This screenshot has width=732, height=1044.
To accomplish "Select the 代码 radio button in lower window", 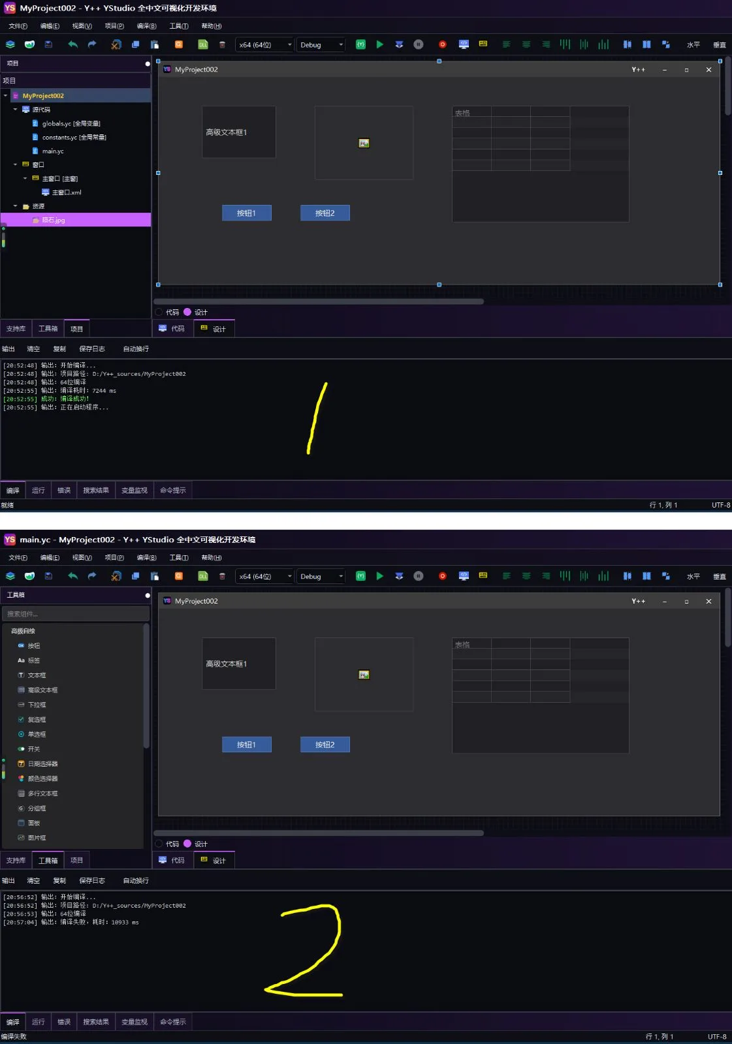I will click(159, 844).
